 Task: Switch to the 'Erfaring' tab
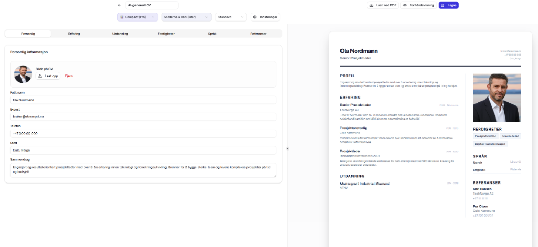(x=74, y=34)
